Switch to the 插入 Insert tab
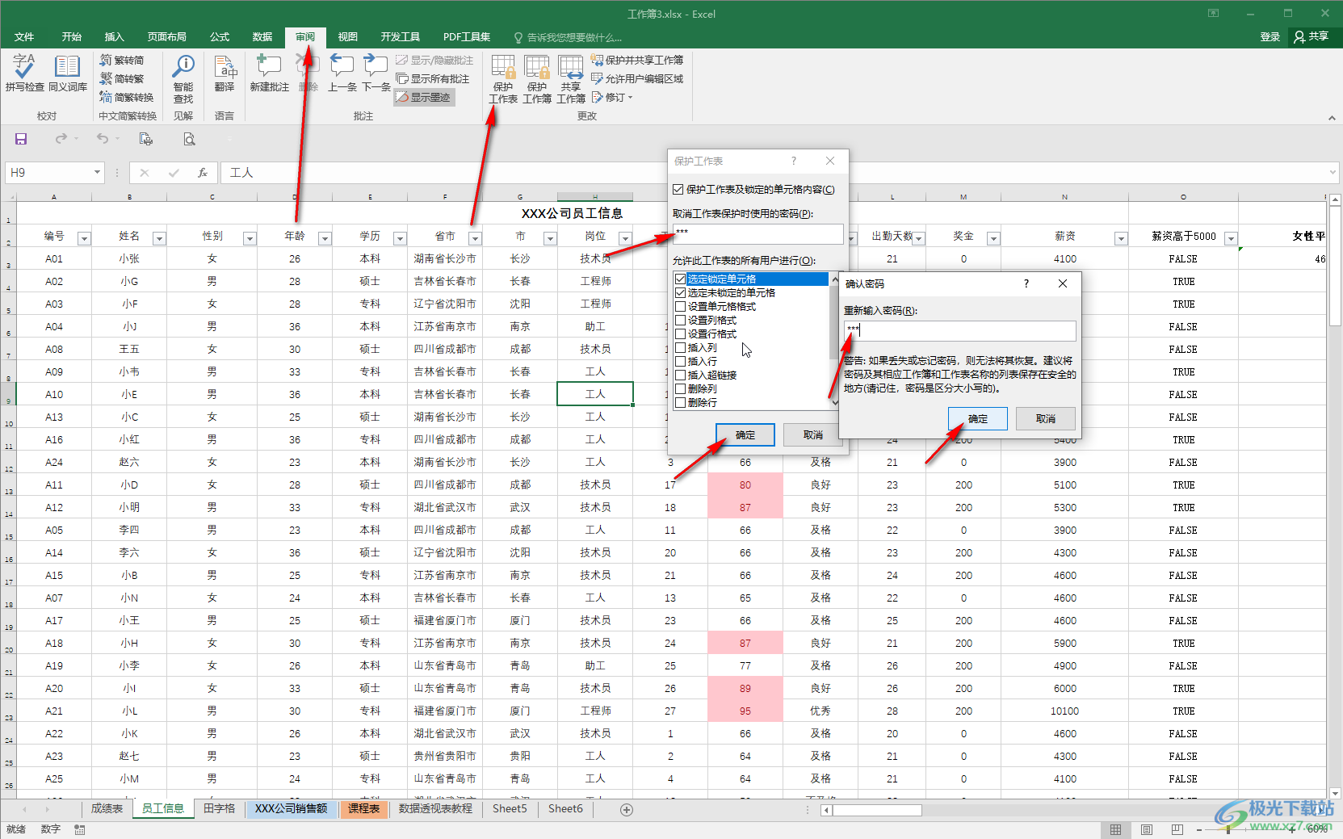Image resolution: width=1343 pixels, height=839 pixels. point(115,37)
